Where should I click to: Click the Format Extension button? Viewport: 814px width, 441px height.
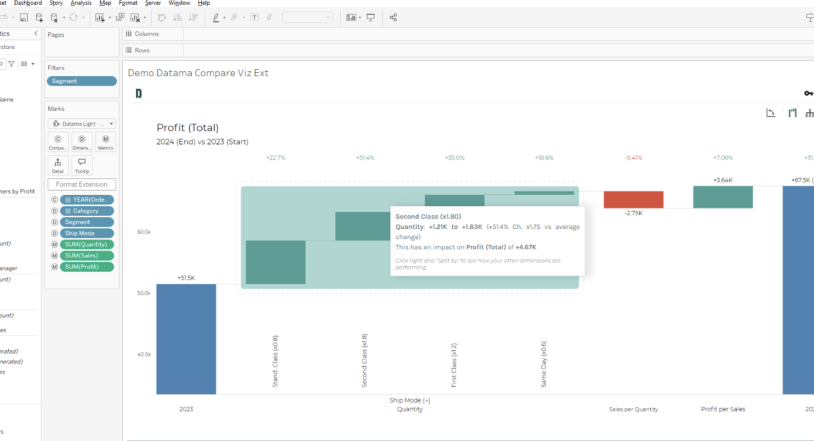tap(81, 184)
